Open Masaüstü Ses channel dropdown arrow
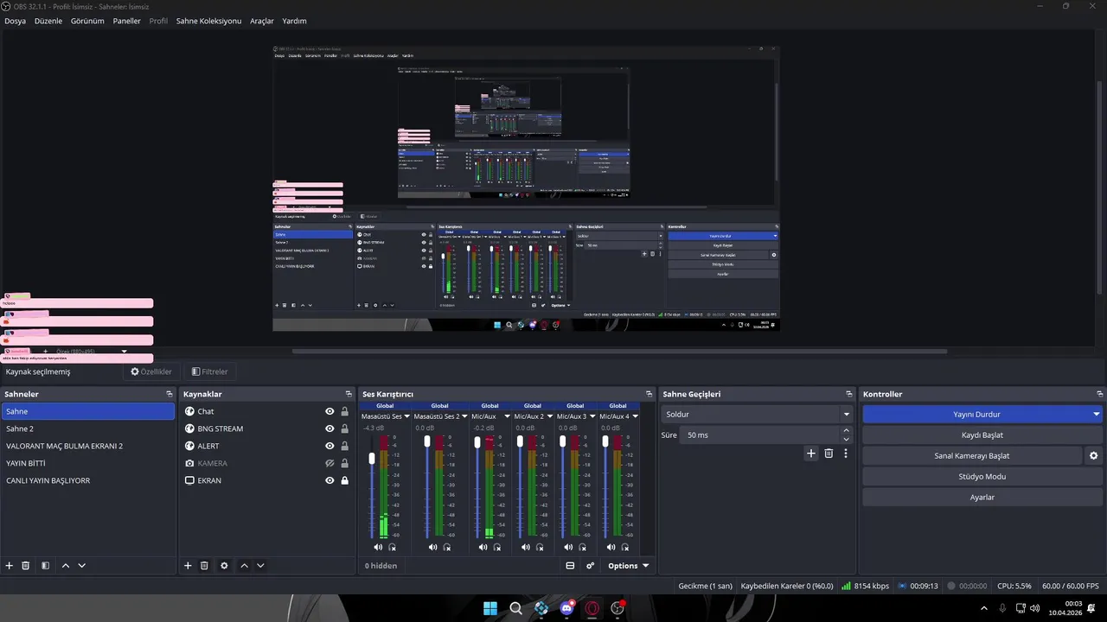The height and width of the screenshot is (622, 1107). point(408,416)
